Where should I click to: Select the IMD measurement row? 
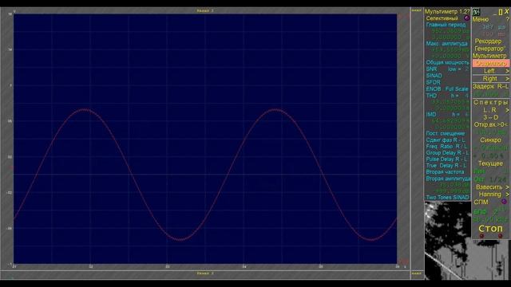[447, 115]
